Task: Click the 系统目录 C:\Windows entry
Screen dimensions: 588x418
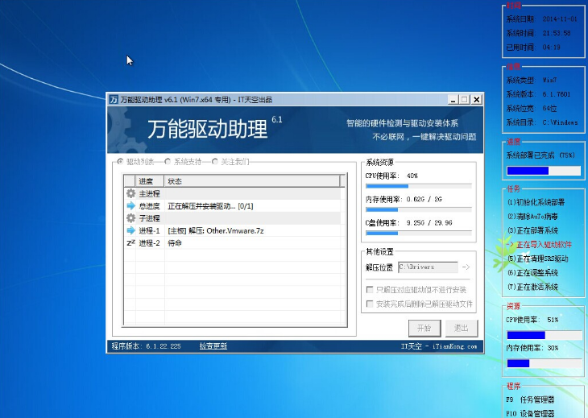Action: [542, 122]
